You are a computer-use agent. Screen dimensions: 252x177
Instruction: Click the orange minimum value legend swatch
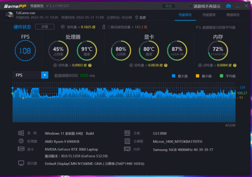point(198,76)
